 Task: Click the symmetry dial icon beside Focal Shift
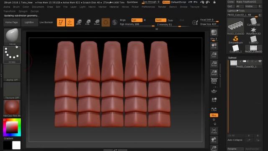(x=195, y=23)
